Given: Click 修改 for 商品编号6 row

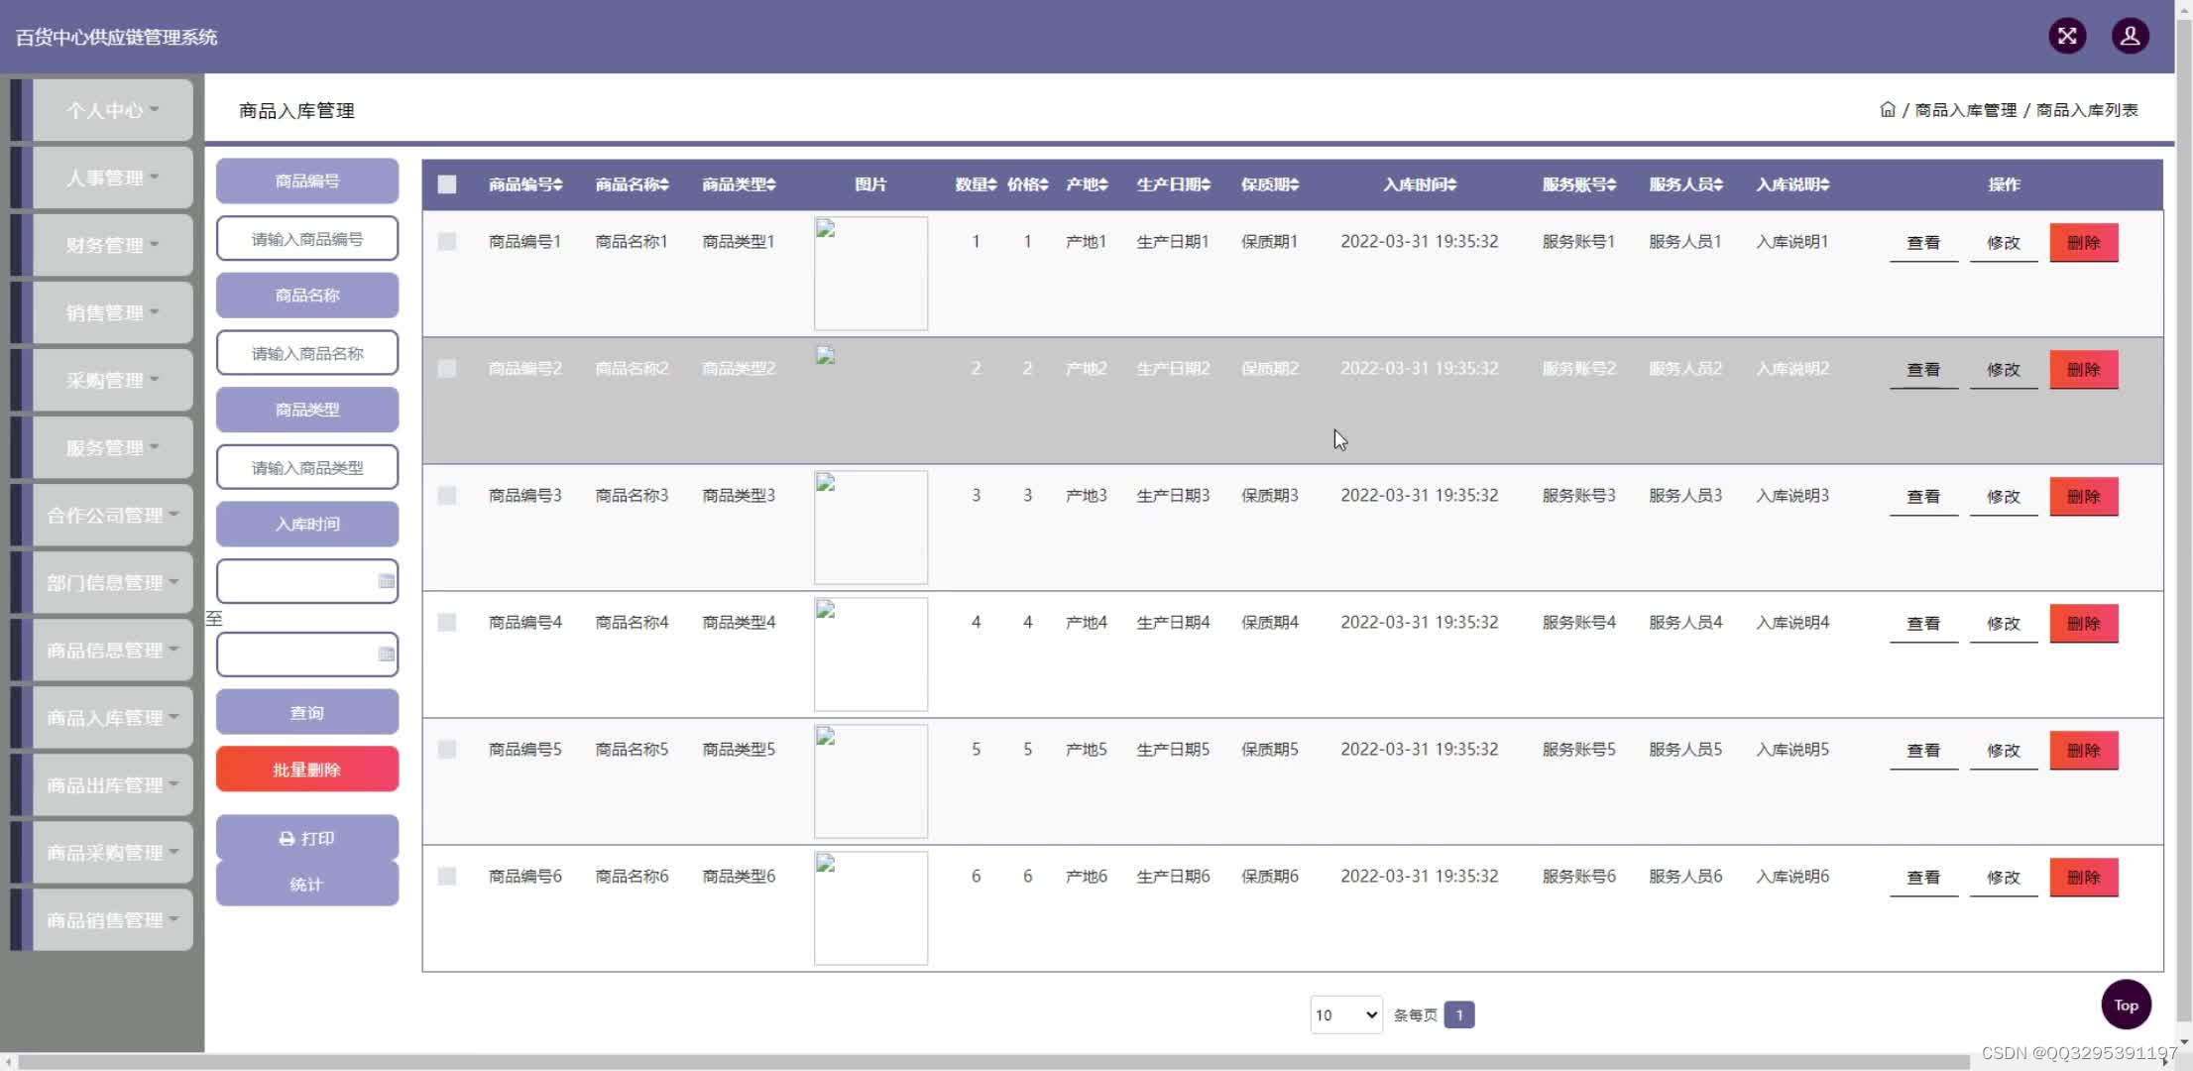Looking at the screenshot, I should pos(2003,878).
